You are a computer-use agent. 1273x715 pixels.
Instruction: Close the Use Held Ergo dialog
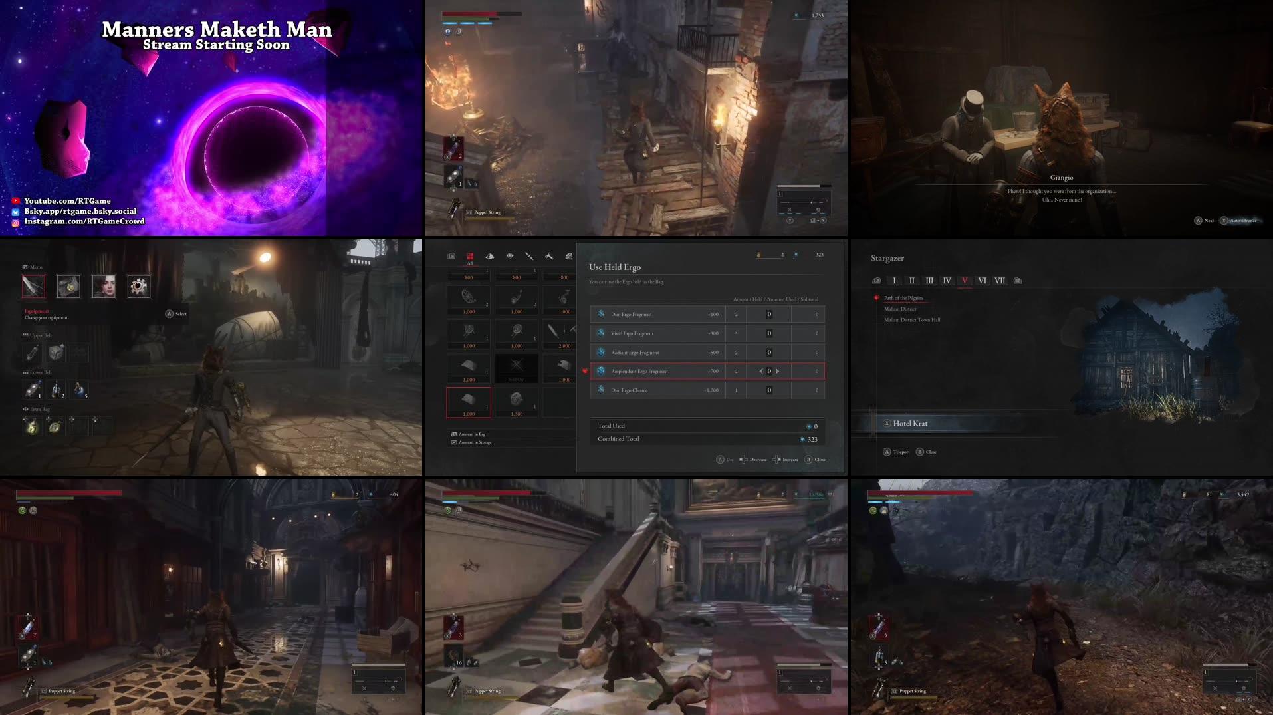point(815,460)
